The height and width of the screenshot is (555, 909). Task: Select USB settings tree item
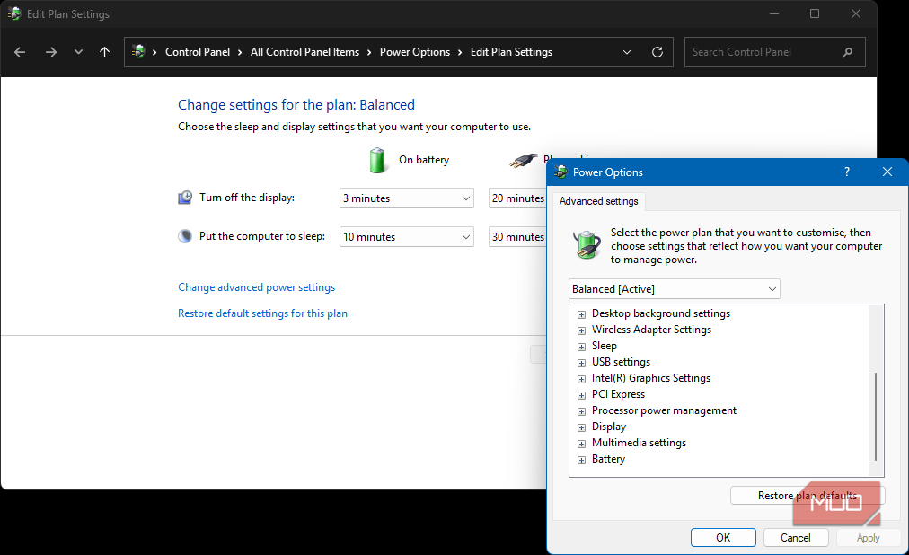pos(621,362)
